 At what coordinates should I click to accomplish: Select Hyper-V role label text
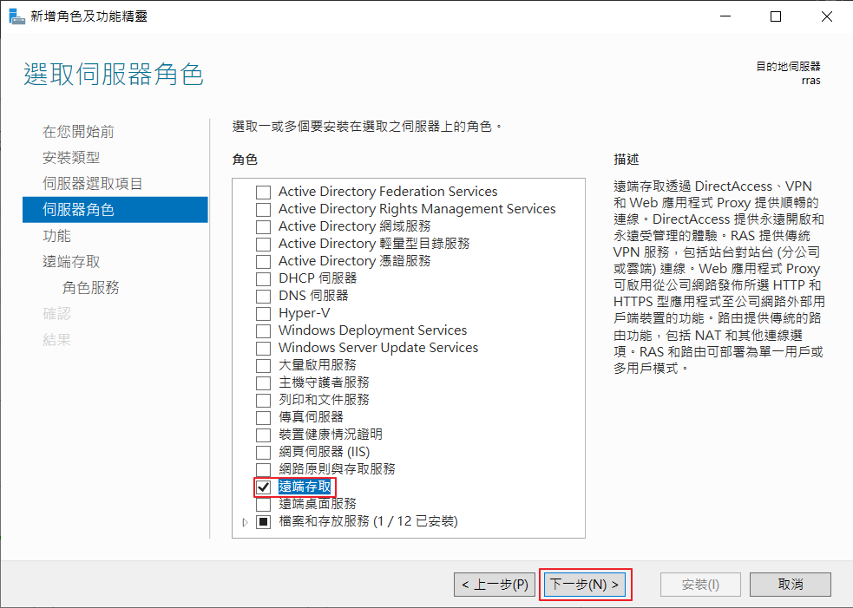tap(304, 313)
